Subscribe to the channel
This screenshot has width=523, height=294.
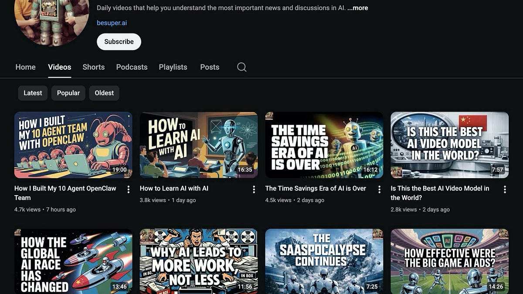[119, 42]
